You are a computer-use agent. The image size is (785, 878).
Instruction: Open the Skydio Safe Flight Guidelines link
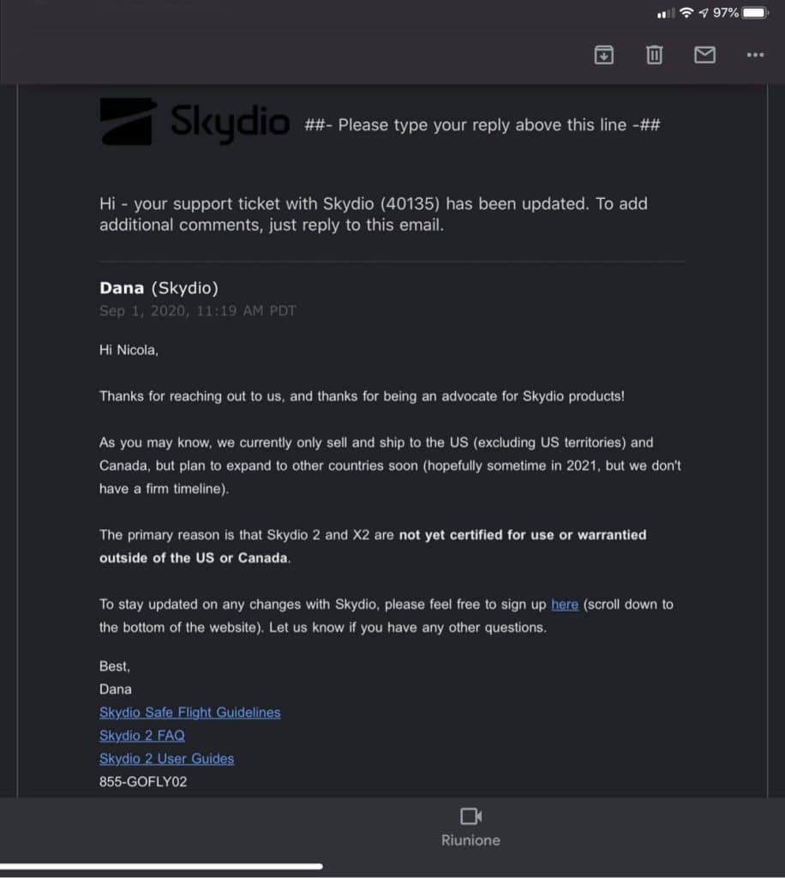tap(189, 713)
